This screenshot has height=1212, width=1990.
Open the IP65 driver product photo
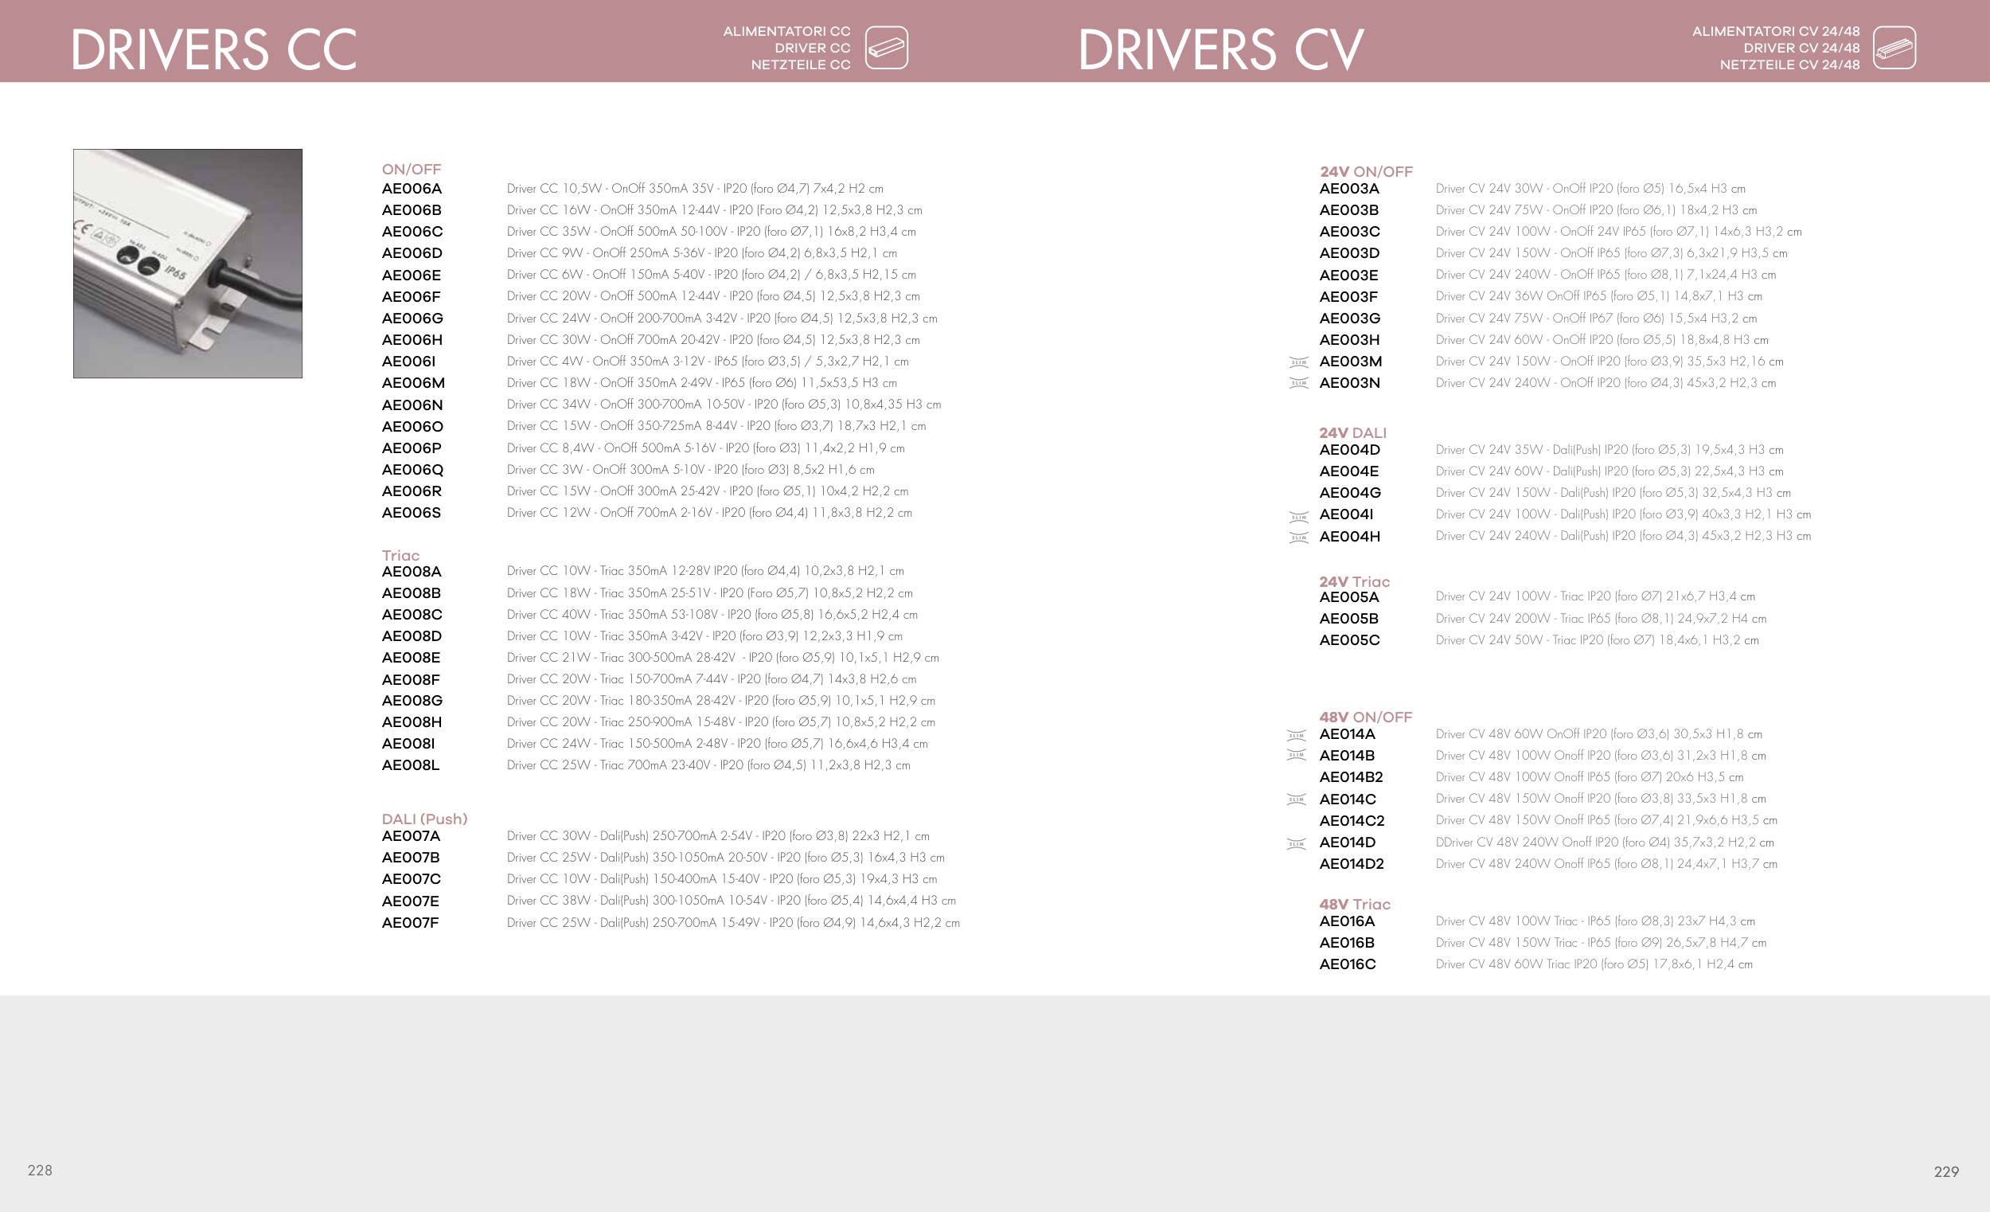[187, 264]
